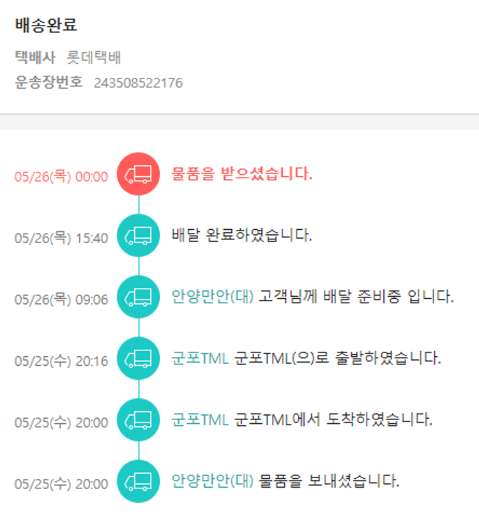This screenshot has width=479, height=519.
Task: Click the 배달 완료하였습니다 status text
Action: pos(242,236)
